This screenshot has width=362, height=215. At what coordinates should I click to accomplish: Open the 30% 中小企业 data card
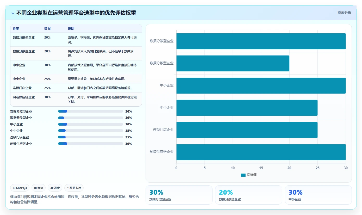[318, 195]
